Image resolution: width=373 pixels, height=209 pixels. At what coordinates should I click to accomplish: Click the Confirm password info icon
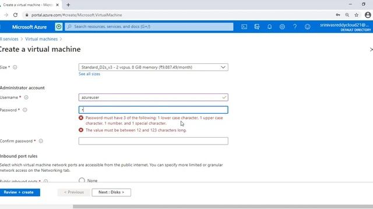[x=41, y=141]
